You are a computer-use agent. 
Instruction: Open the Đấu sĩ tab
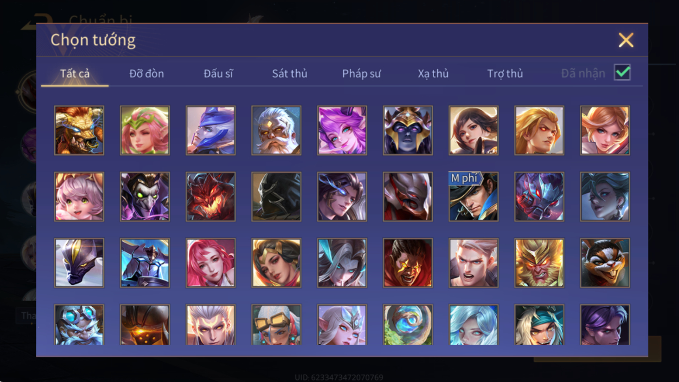tap(218, 74)
